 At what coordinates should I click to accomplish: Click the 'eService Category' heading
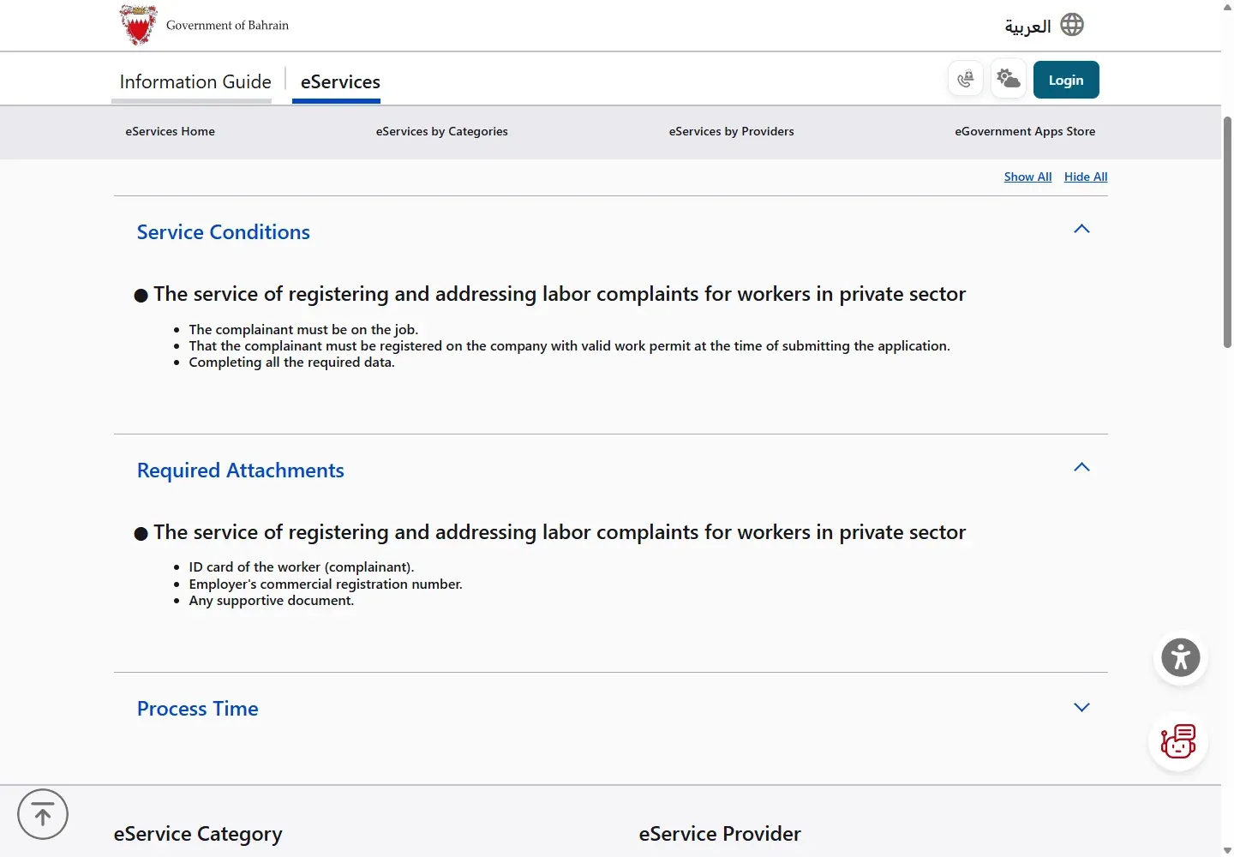point(198,834)
